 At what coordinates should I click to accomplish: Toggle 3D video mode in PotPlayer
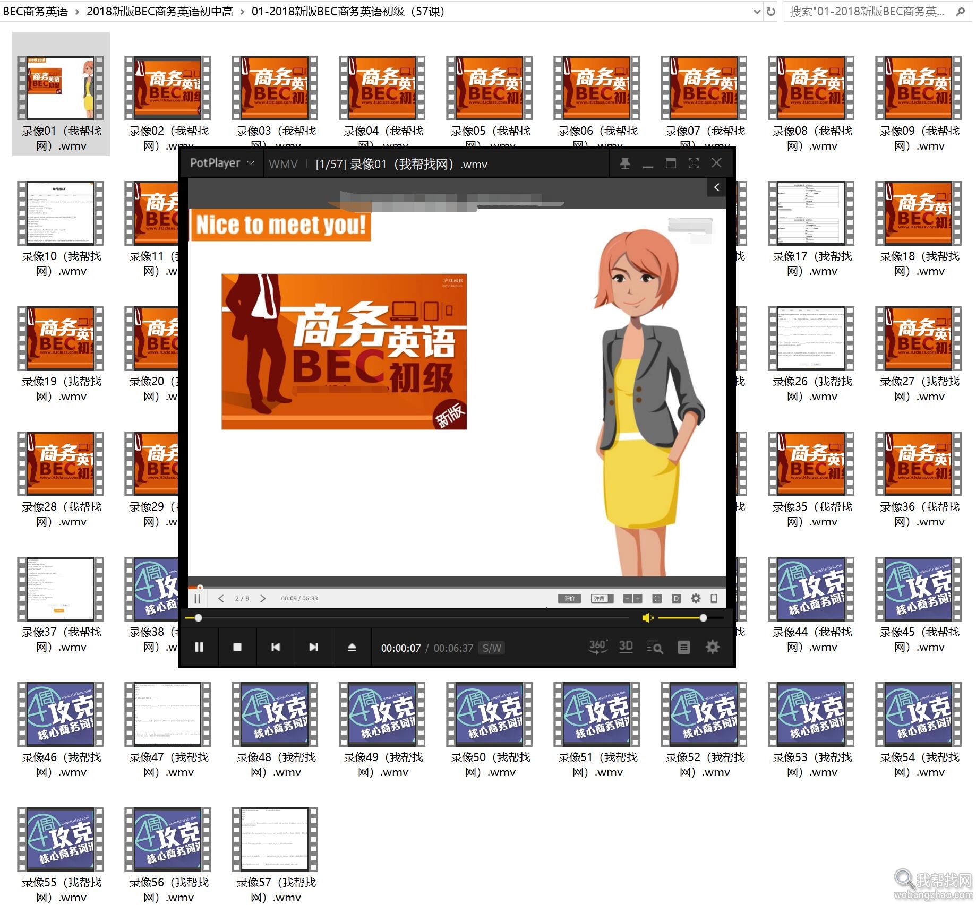626,647
